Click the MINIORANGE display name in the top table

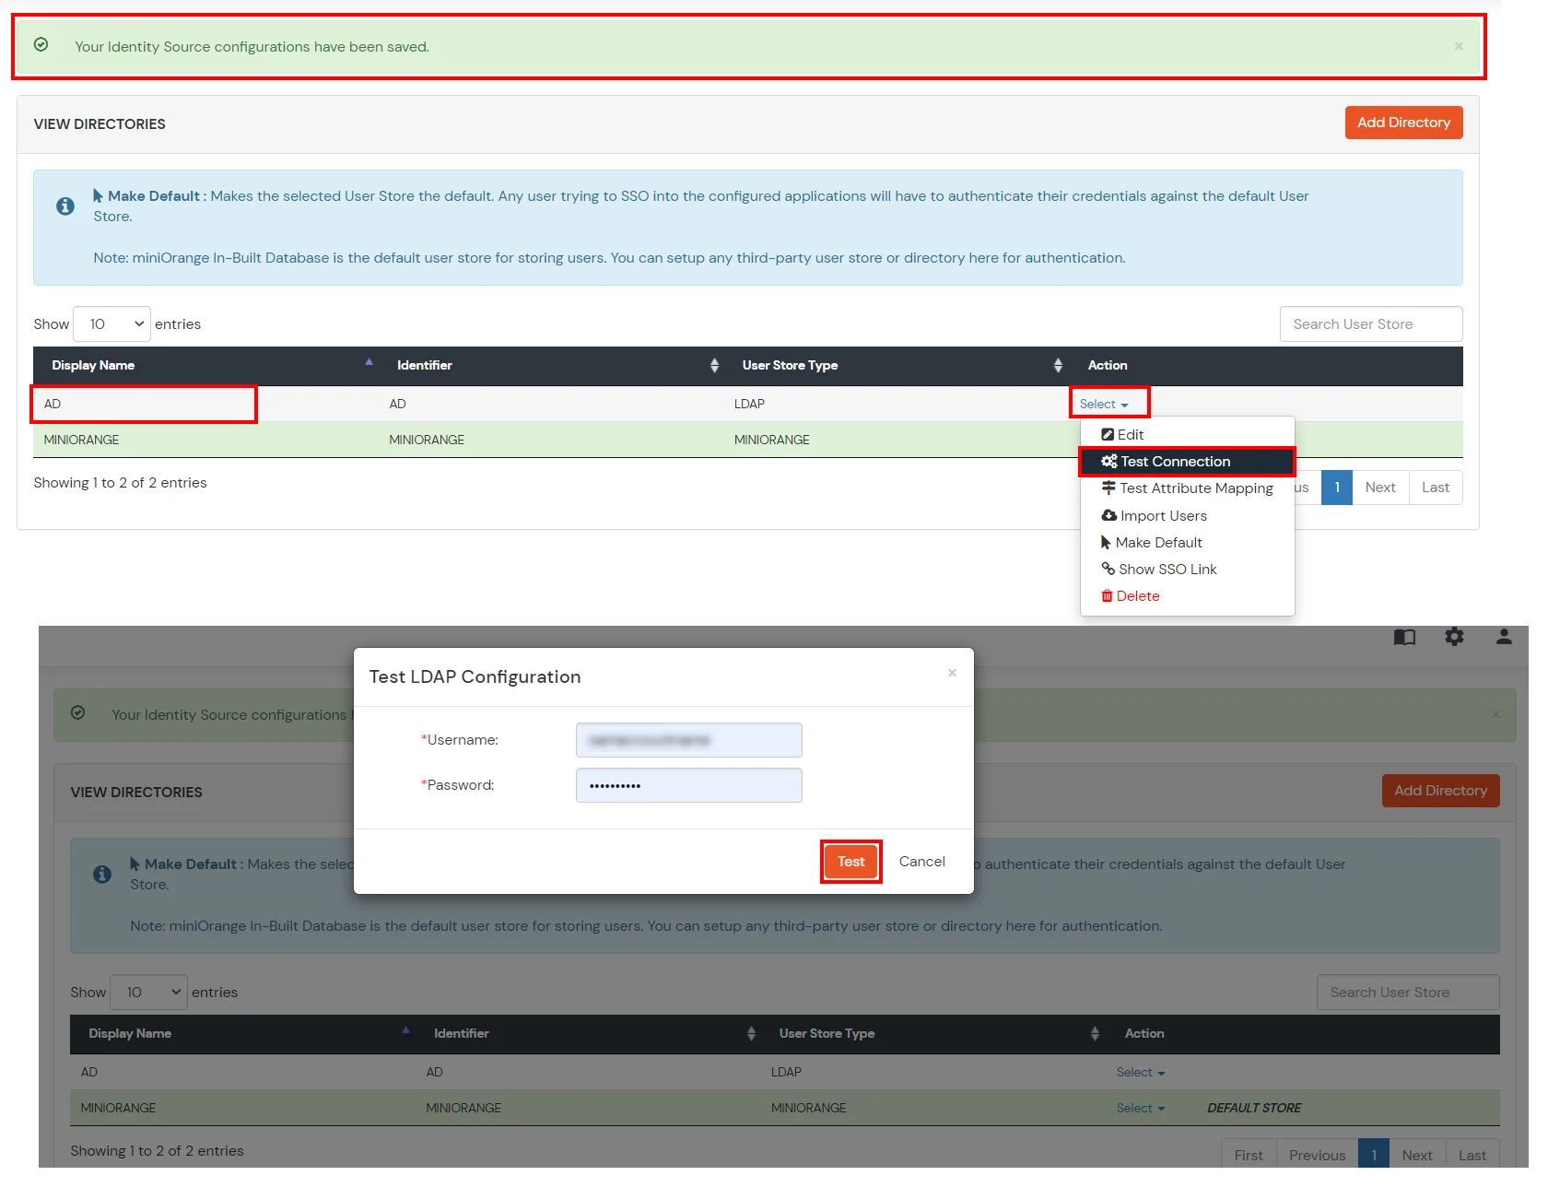coord(81,441)
